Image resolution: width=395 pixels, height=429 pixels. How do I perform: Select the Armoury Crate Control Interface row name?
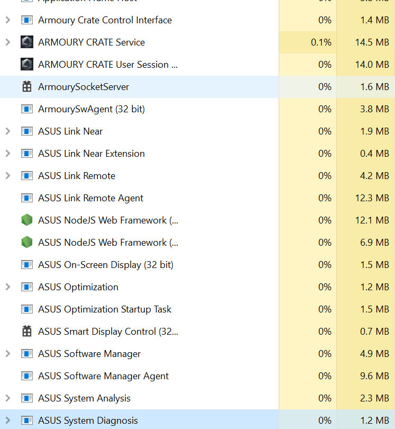tap(105, 20)
